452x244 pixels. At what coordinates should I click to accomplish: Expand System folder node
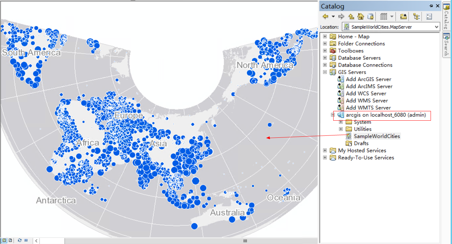341,122
